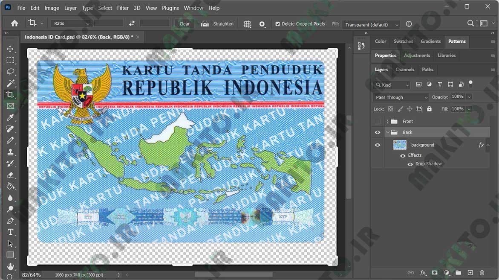Delete layer with trash icon

pos(482,273)
